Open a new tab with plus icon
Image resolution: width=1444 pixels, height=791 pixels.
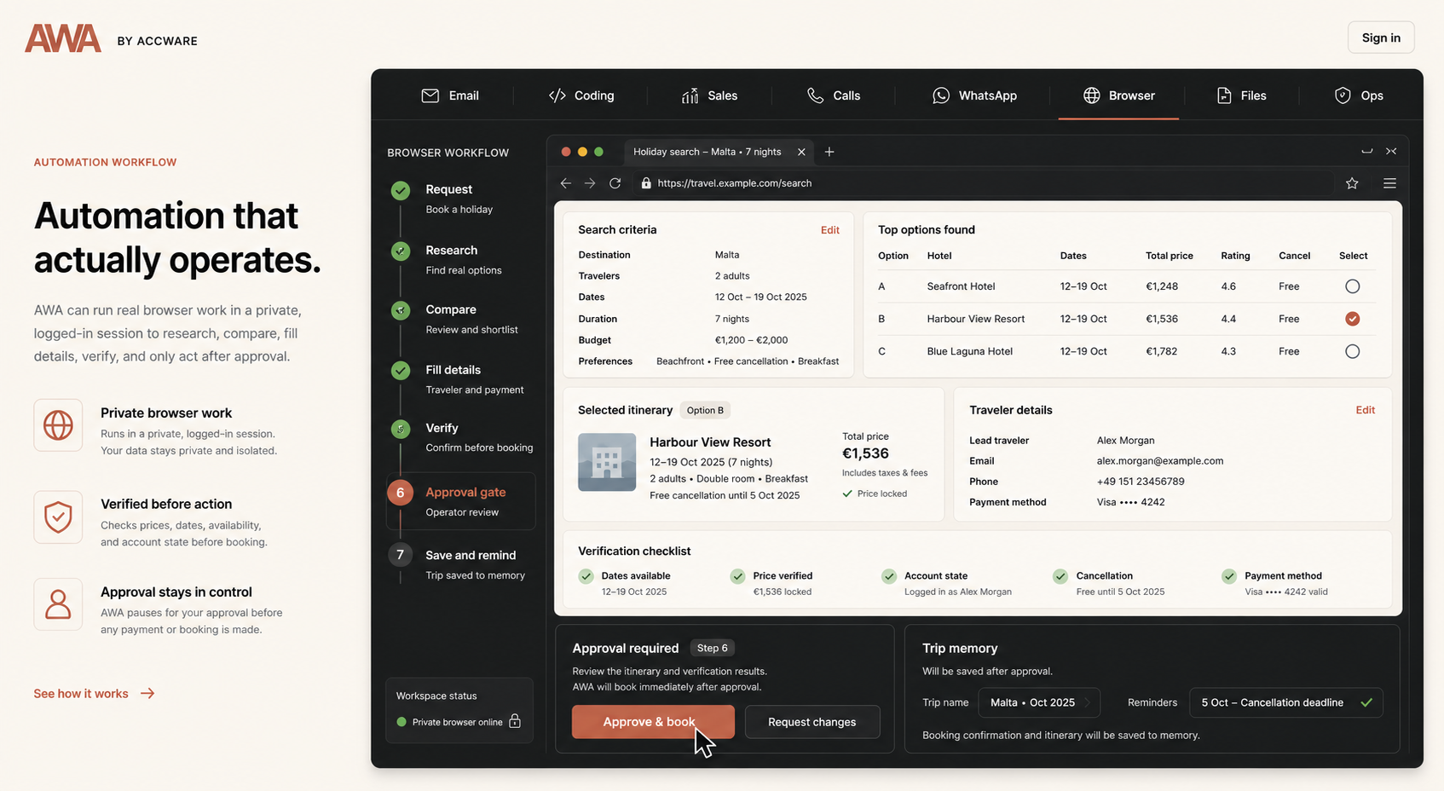(829, 152)
